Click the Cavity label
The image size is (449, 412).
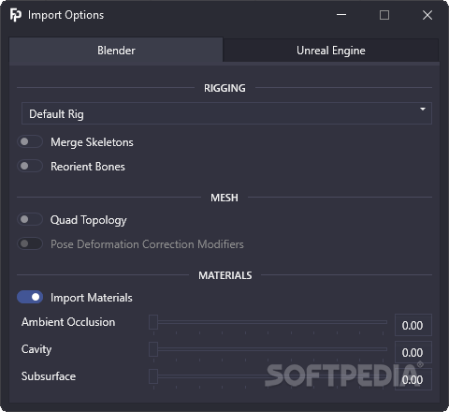point(36,349)
